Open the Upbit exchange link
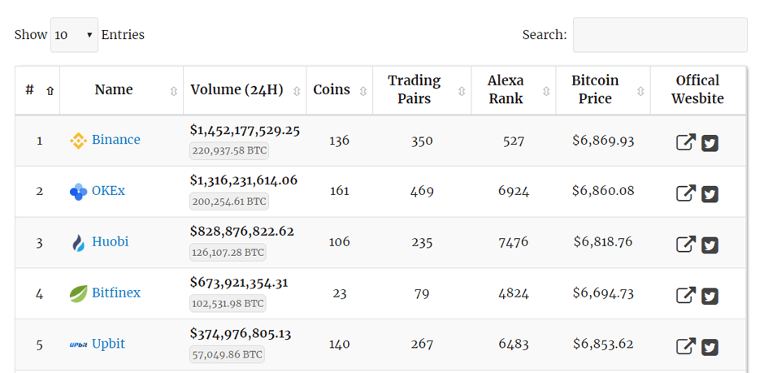 [x=108, y=345]
